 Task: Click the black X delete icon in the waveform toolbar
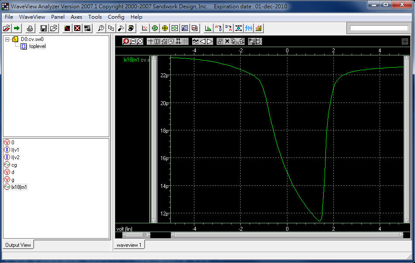click(x=227, y=41)
